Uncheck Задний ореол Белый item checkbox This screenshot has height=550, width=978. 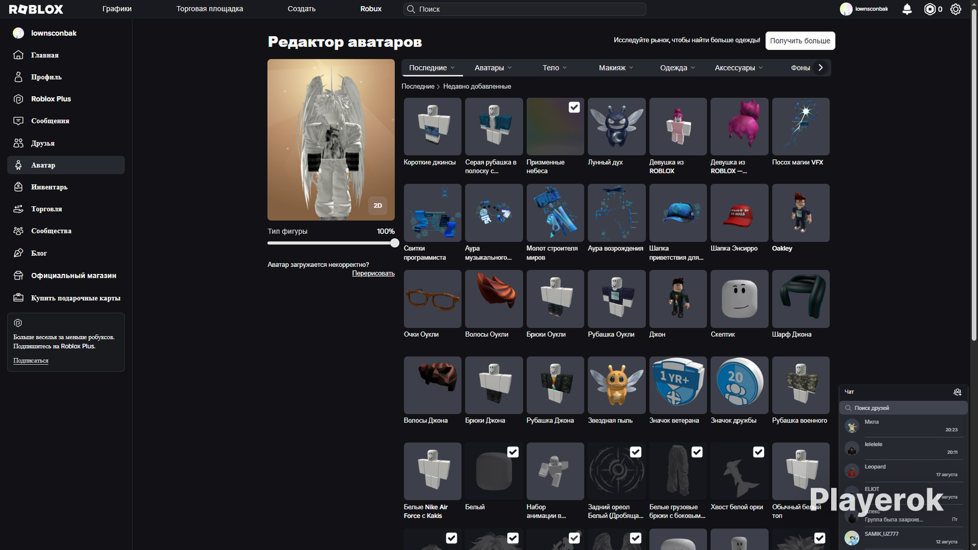(x=635, y=452)
